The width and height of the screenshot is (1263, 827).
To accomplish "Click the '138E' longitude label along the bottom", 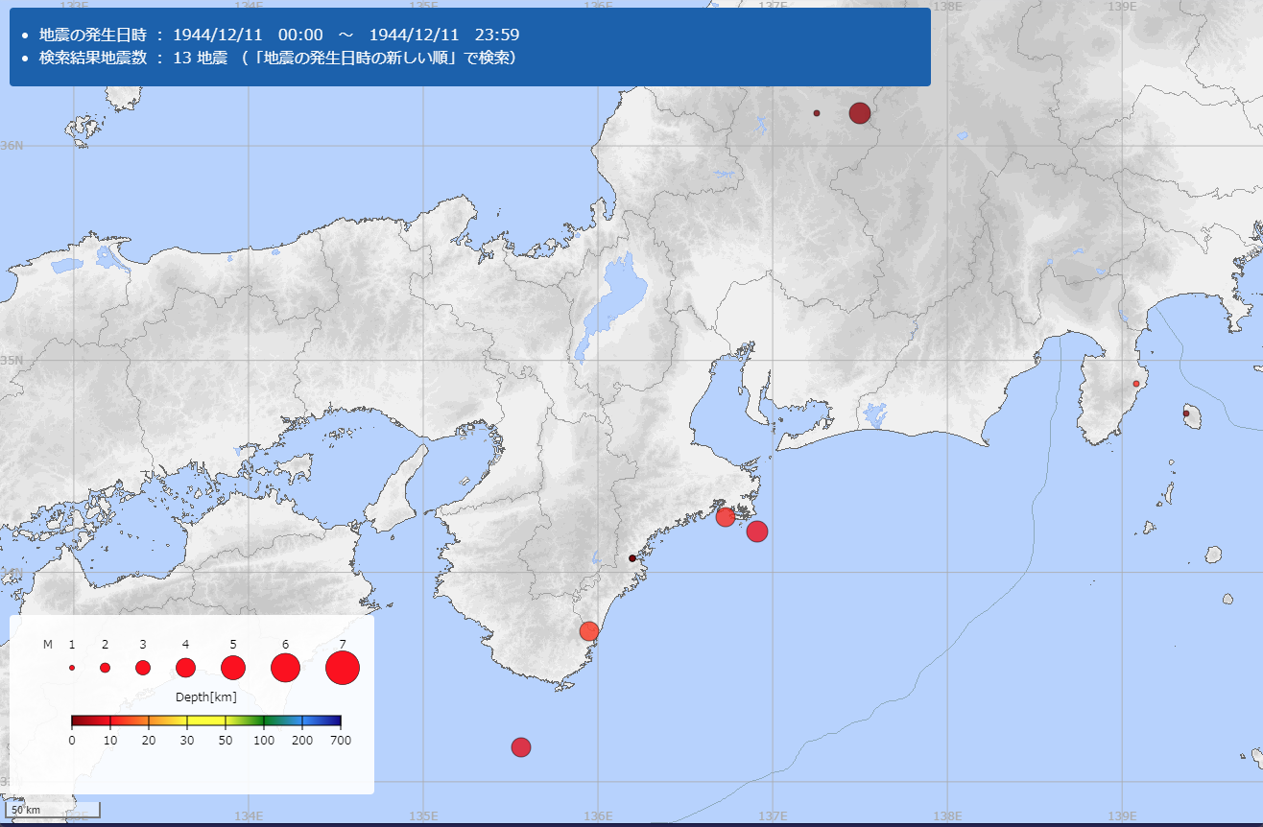I will coord(947,816).
